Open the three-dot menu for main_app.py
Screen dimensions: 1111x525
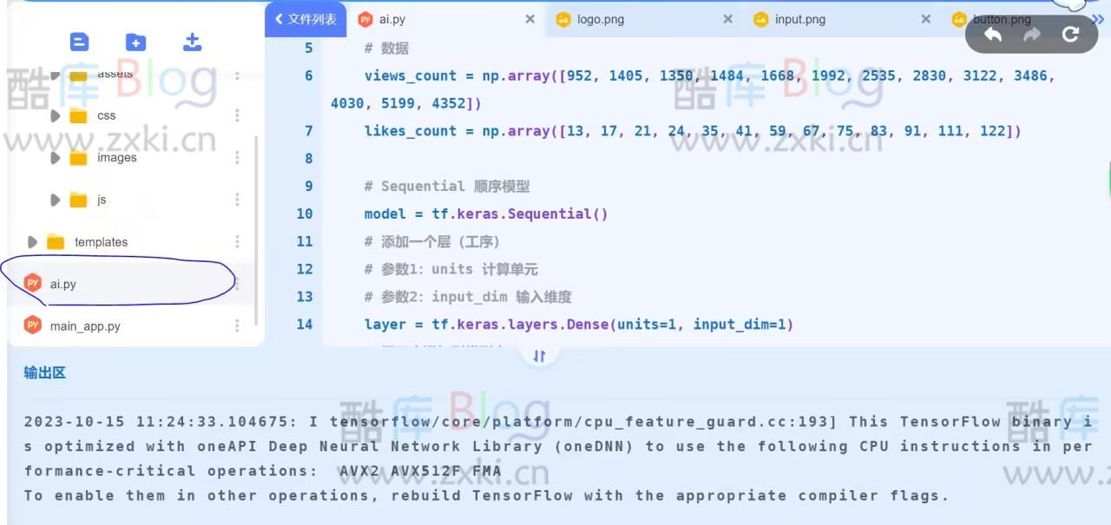click(x=237, y=325)
